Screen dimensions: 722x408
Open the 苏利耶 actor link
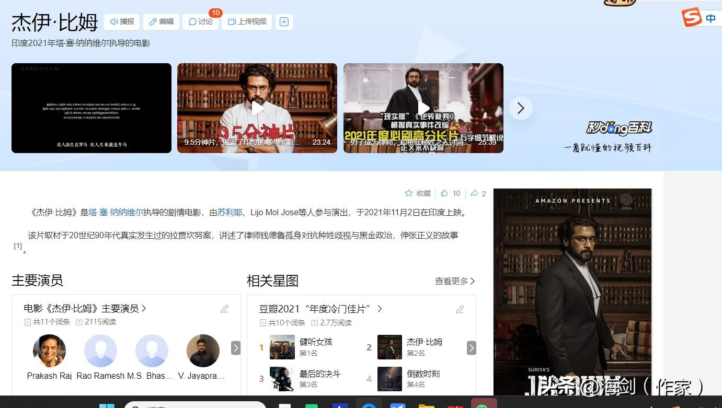pos(230,213)
